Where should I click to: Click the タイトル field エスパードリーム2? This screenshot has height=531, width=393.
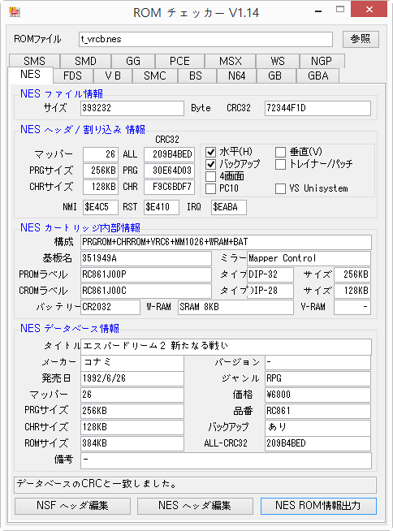coord(226,346)
